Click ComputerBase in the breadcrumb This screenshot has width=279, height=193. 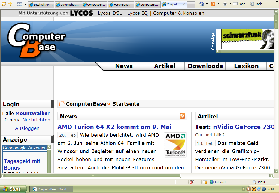[x=86, y=104]
